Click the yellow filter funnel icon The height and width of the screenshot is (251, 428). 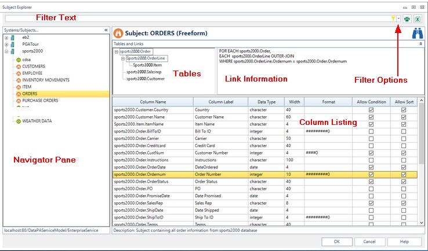[x=393, y=19]
